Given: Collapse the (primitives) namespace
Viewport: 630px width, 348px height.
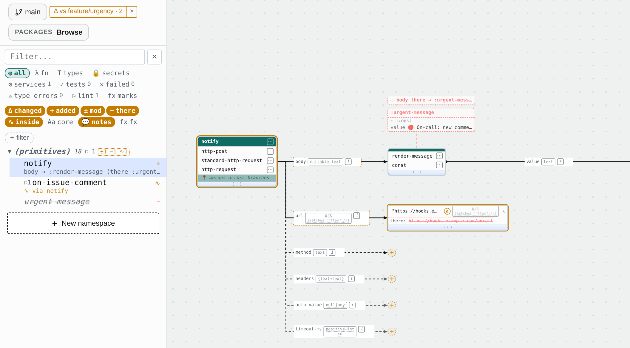Looking at the screenshot, I should 10,152.
